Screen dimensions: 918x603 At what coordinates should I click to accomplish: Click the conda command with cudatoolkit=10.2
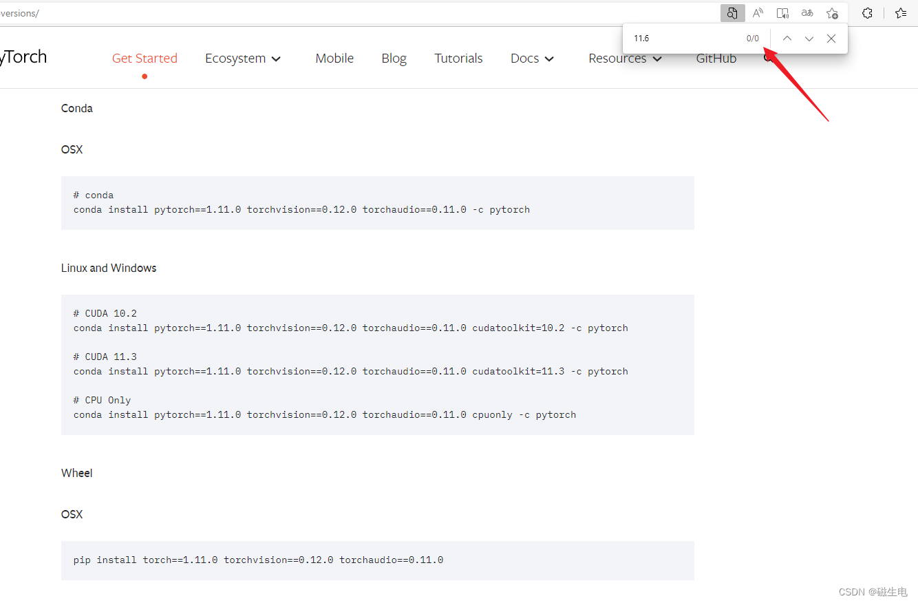(351, 328)
